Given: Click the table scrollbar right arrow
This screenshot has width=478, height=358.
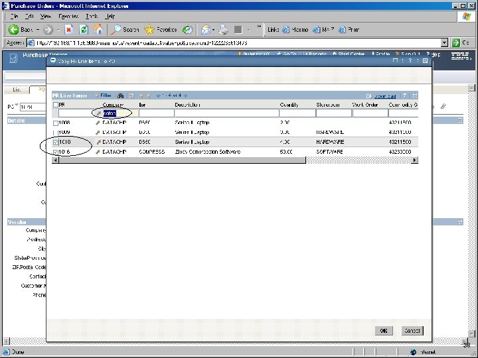Looking at the screenshot, I should pyautogui.click(x=414, y=160).
